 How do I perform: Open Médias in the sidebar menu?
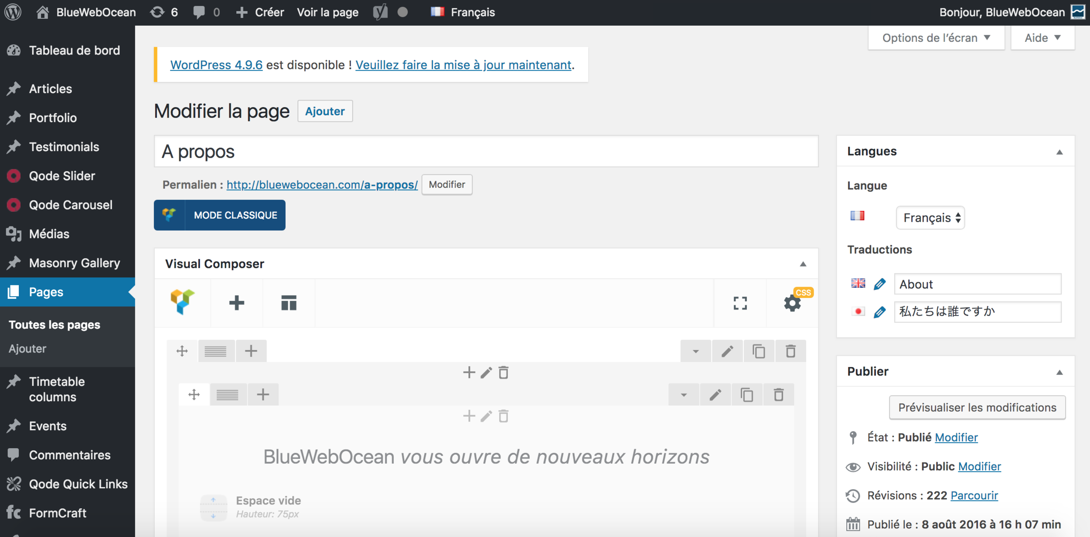coord(49,234)
